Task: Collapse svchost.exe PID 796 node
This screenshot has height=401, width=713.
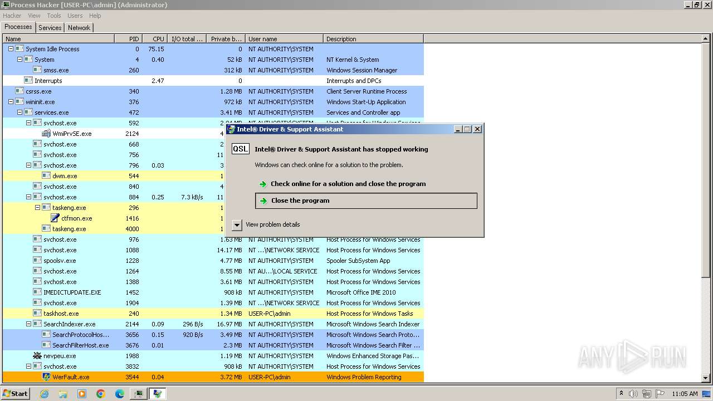Action: pyautogui.click(x=28, y=165)
